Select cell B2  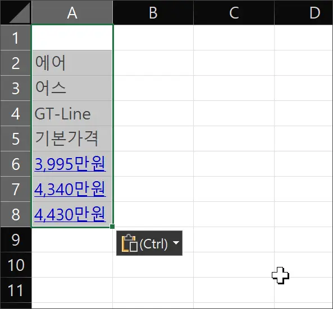[153, 63]
